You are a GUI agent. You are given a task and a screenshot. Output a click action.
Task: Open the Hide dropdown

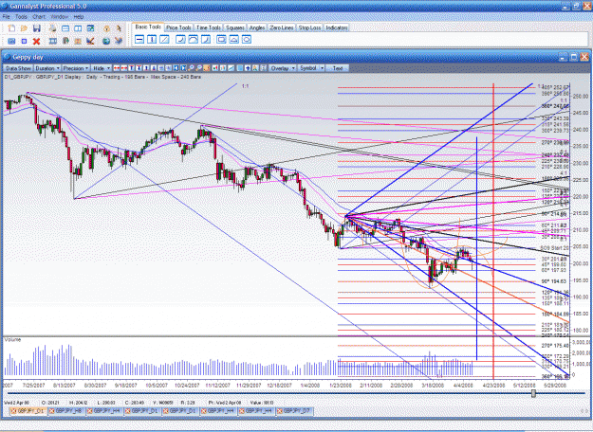pos(101,68)
